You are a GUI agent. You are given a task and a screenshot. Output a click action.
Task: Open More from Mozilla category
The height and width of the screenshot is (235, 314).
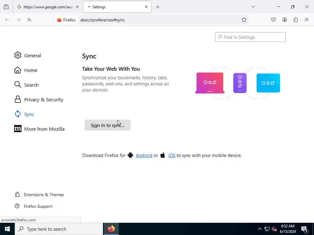[x=40, y=129]
